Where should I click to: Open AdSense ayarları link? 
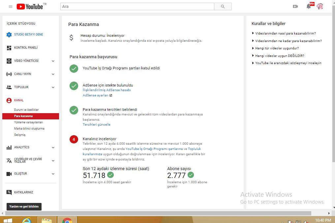[96, 95]
